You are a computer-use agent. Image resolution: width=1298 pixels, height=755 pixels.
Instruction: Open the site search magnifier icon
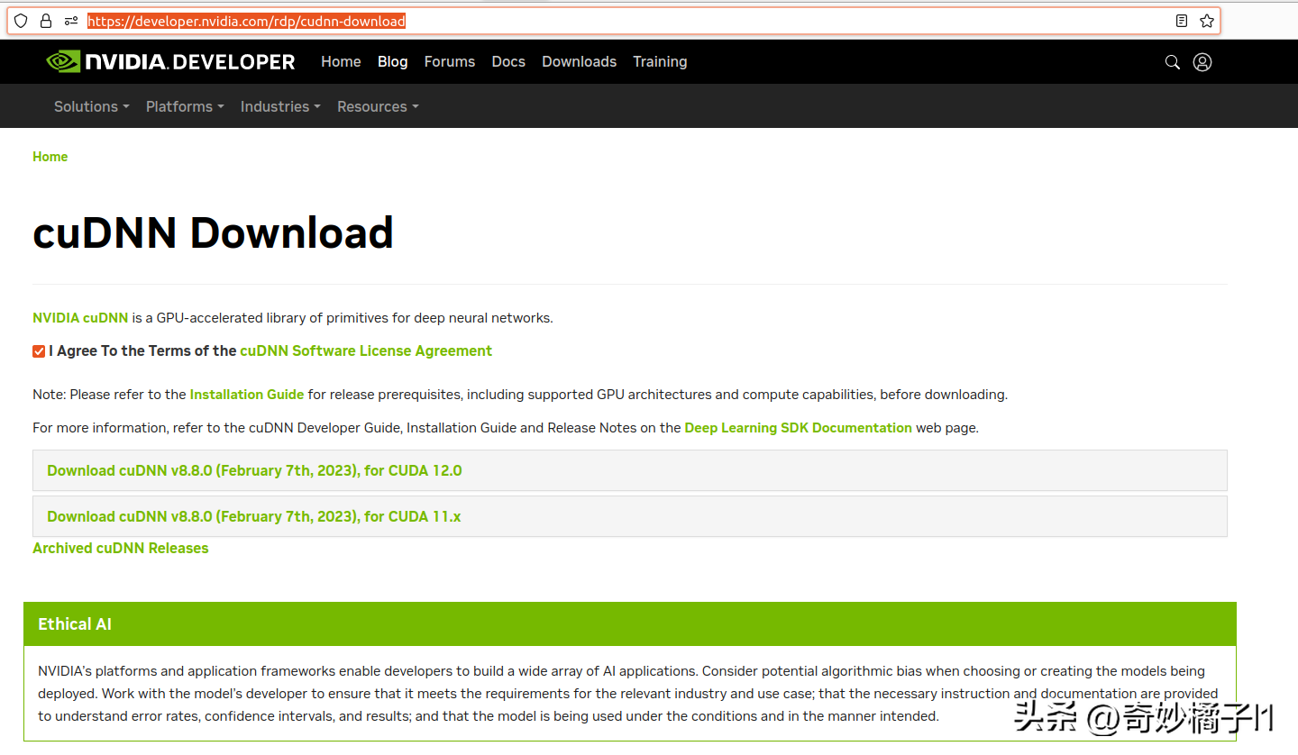pos(1173,62)
